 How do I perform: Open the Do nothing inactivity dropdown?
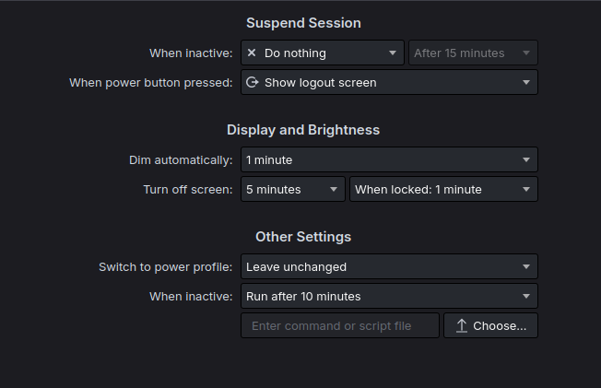point(322,53)
